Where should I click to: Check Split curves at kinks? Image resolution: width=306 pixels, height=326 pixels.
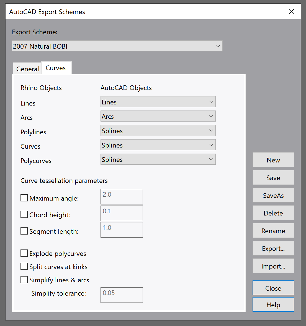pos(24,267)
